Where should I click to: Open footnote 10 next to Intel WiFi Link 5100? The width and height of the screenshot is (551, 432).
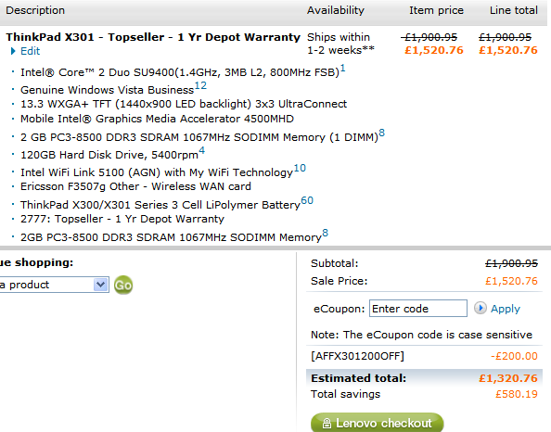point(300,168)
